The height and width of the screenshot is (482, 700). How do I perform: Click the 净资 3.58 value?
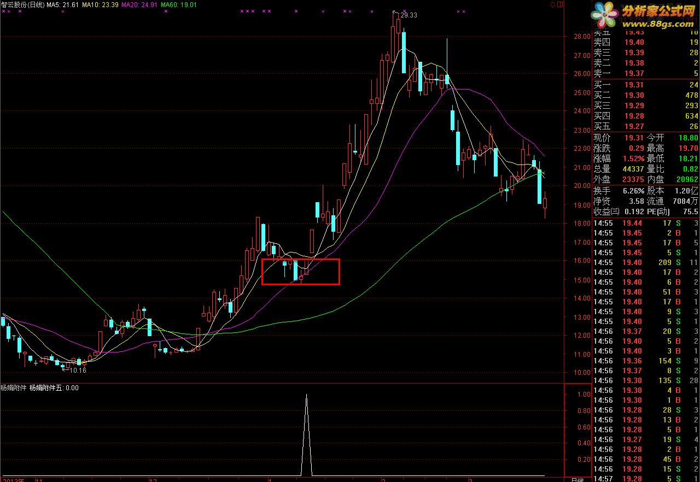(x=637, y=201)
